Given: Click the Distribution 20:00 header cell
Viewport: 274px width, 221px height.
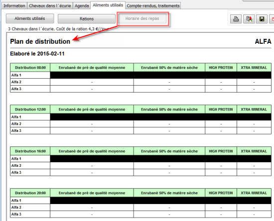Looking at the screenshot, I should (30, 193).
